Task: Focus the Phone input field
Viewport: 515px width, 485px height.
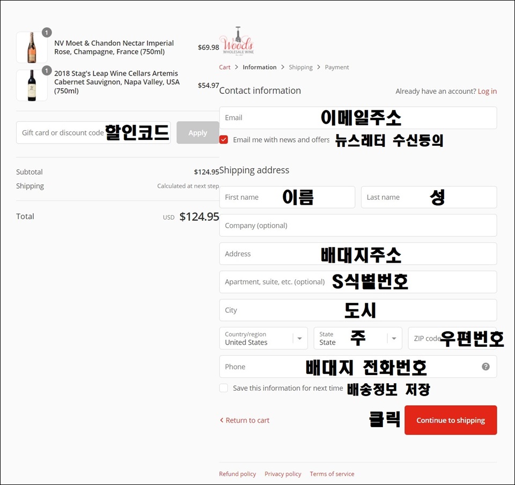Action: 358,367
